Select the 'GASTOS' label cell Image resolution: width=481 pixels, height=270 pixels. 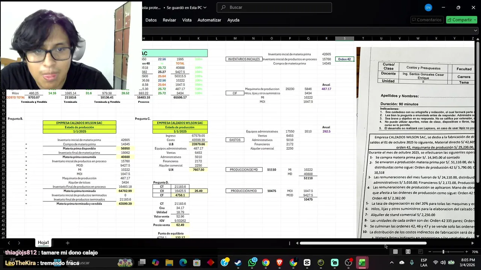point(235,140)
